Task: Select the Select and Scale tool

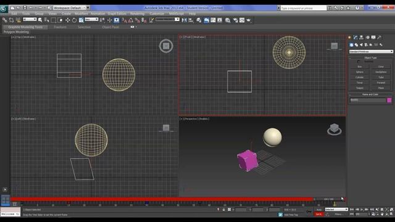Action: tap(81, 20)
